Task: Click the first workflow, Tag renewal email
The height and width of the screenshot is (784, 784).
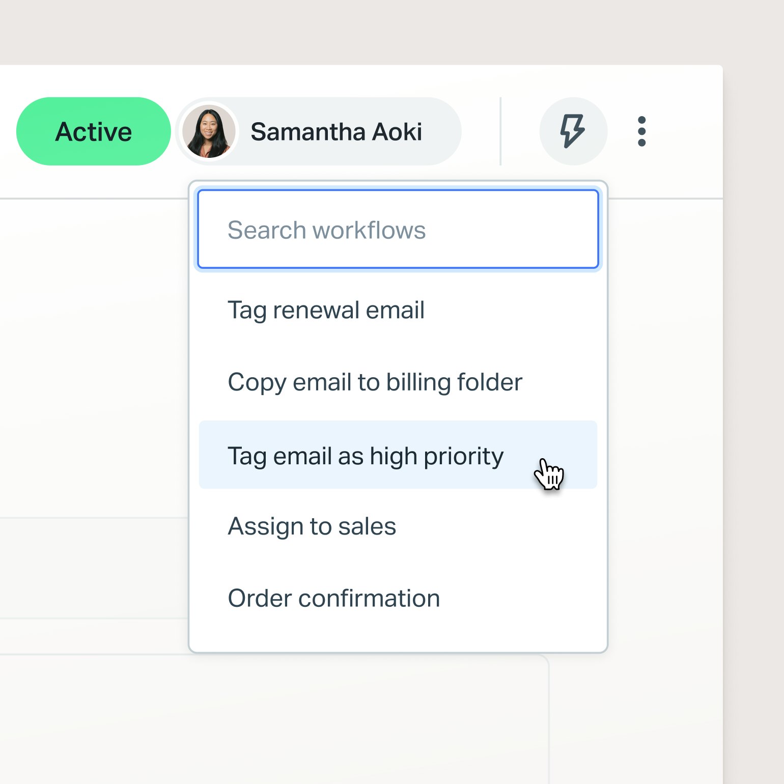Action: pyautogui.click(x=326, y=310)
